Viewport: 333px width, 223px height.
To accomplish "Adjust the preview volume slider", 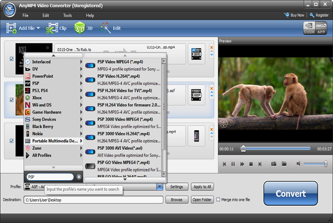I will (315, 164).
